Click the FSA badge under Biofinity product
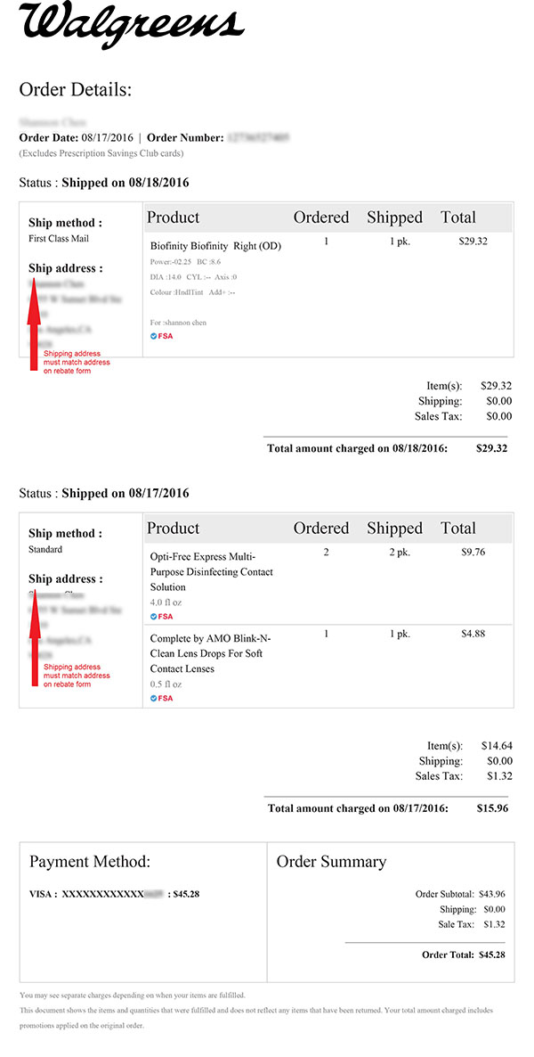The image size is (534, 1057). 162,336
